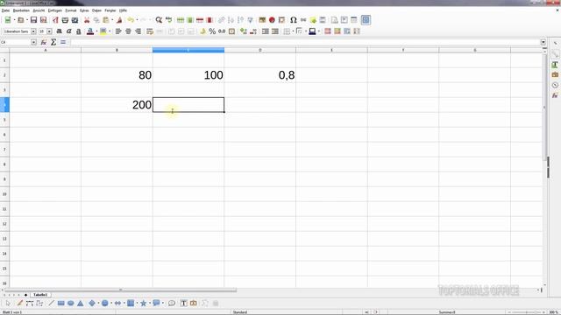This screenshot has width=561, height=315.
Task: Open the Format menu
Action: 71,10
